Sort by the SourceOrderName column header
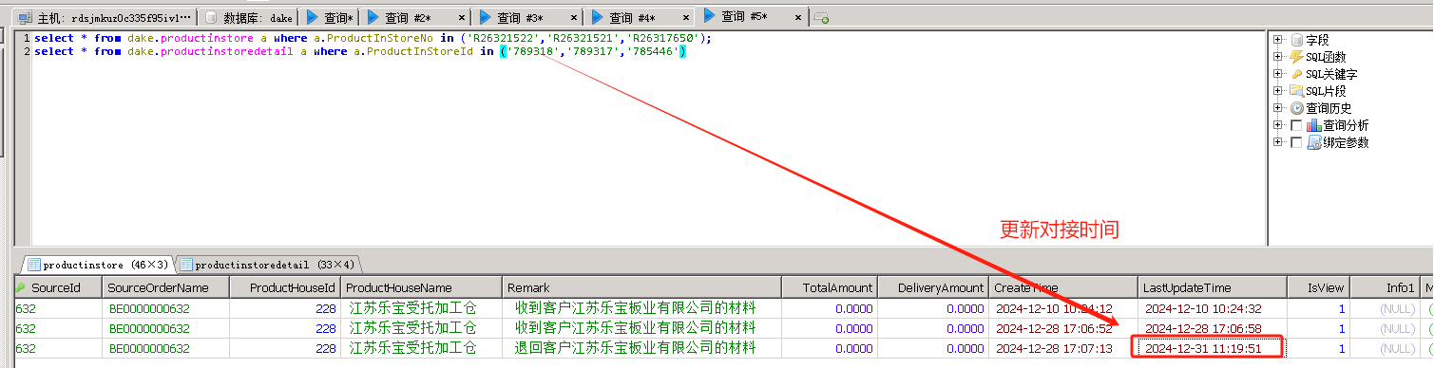Viewport: 1434px width, 368px height. click(164, 287)
